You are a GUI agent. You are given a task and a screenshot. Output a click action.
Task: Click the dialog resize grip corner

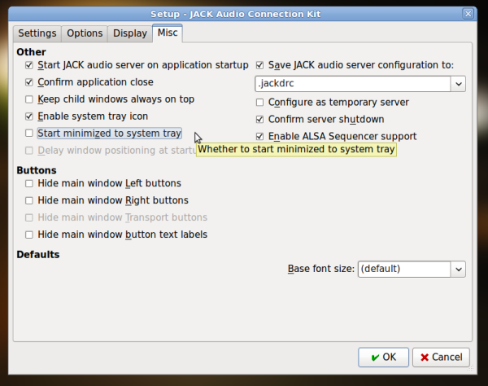[x=472, y=369]
